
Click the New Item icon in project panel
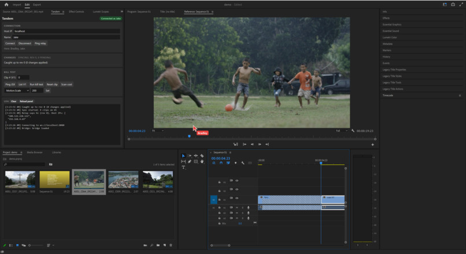[x=165, y=245]
